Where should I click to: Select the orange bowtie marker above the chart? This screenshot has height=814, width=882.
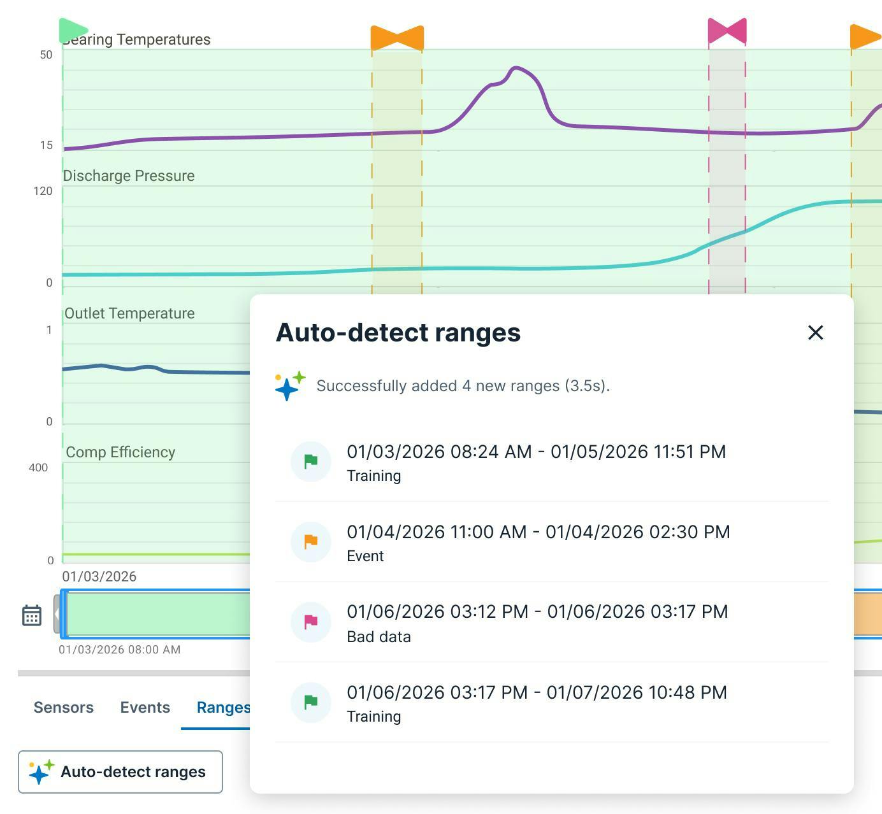pyautogui.click(x=396, y=35)
